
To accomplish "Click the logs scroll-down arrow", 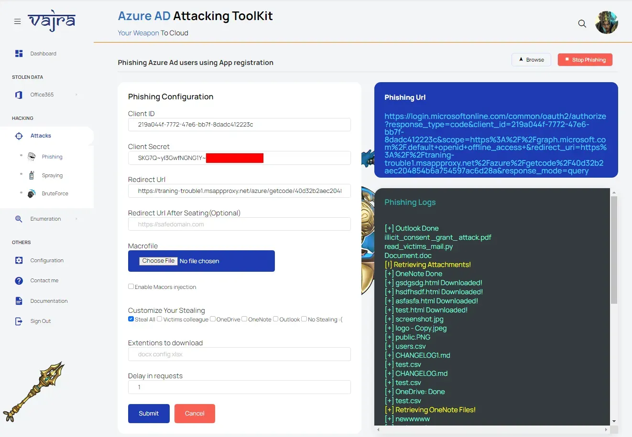I will coord(614,422).
